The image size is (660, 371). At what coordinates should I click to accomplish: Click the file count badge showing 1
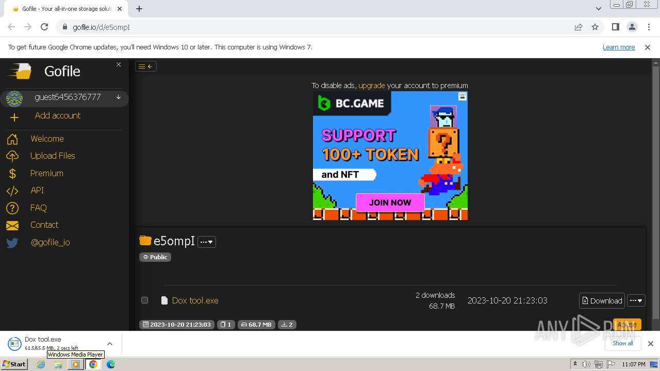[x=226, y=325]
